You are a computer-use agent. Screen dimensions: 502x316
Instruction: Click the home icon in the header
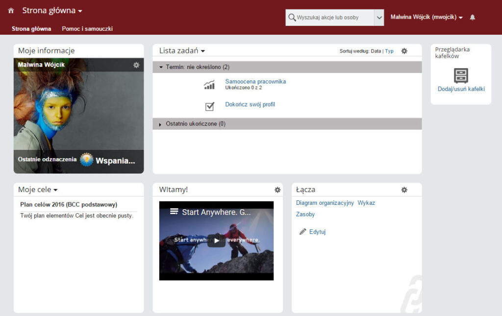[x=11, y=11]
